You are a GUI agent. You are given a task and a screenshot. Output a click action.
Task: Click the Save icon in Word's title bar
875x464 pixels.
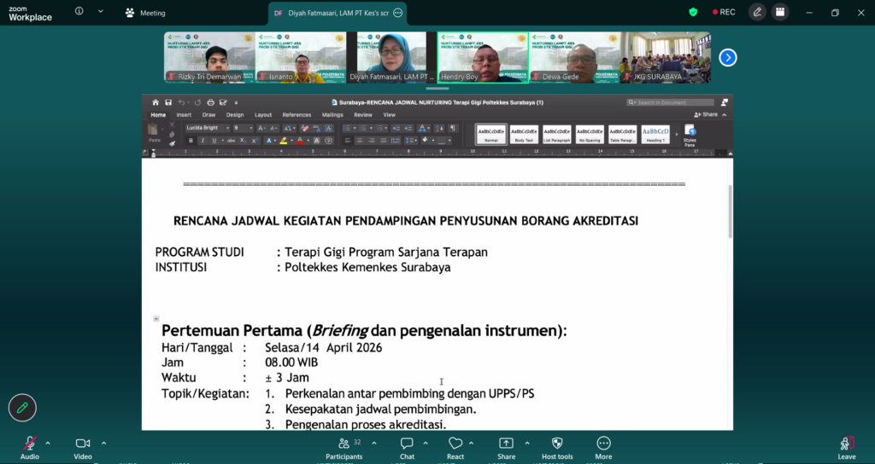tap(168, 102)
